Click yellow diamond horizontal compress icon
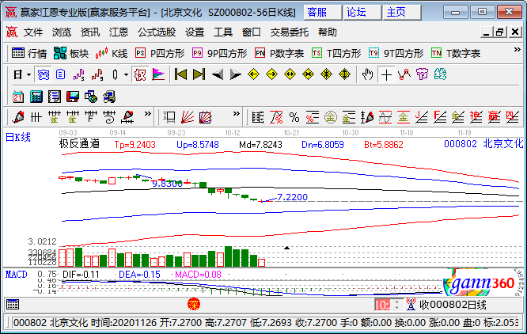 [x=308, y=74]
